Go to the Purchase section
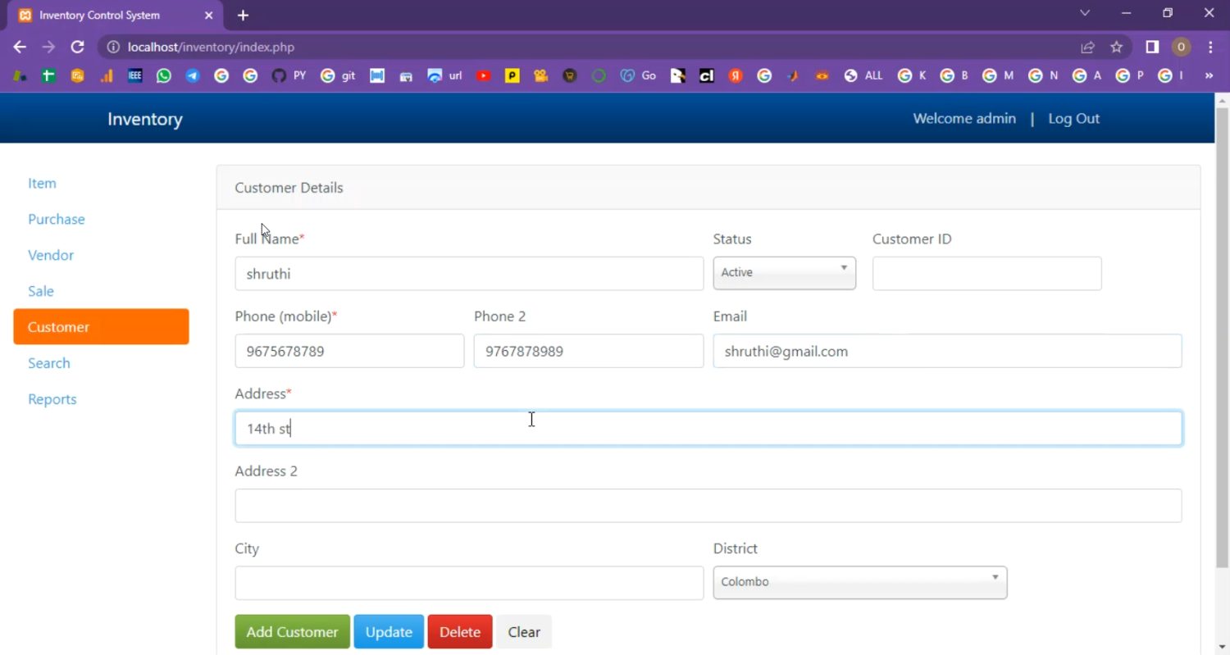 click(x=57, y=220)
